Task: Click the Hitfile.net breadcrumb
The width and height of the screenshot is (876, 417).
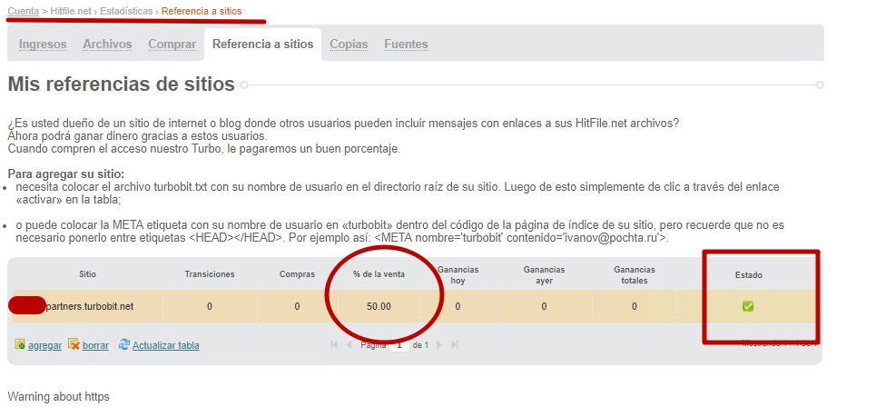Action: pyautogui.click(x=72, y=11)
